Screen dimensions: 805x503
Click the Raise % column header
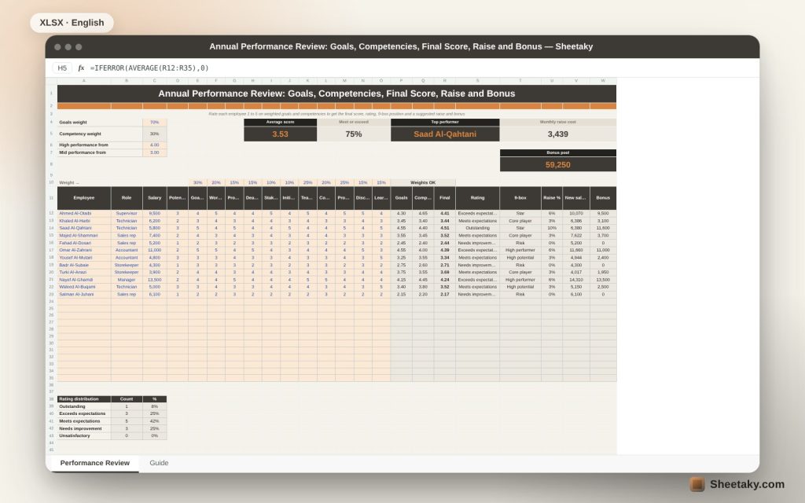tap(552, 197)
